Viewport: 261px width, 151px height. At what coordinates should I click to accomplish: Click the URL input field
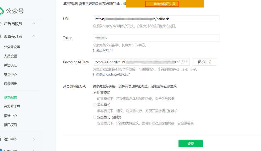155,19
